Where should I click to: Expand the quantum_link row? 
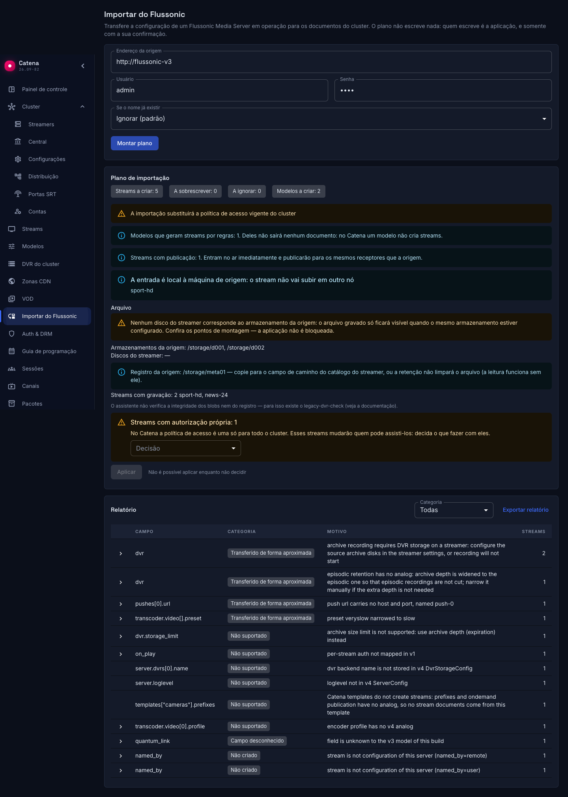[x=121, y=741]
